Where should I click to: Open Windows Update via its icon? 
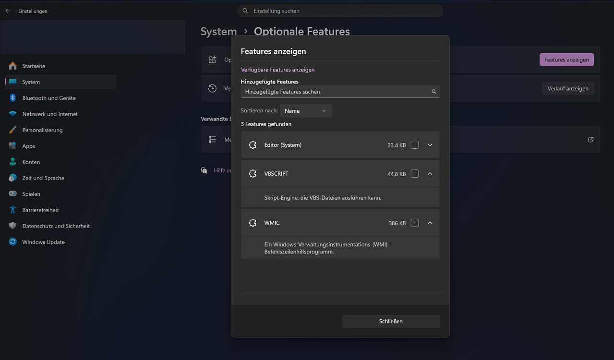coord(12,242)
